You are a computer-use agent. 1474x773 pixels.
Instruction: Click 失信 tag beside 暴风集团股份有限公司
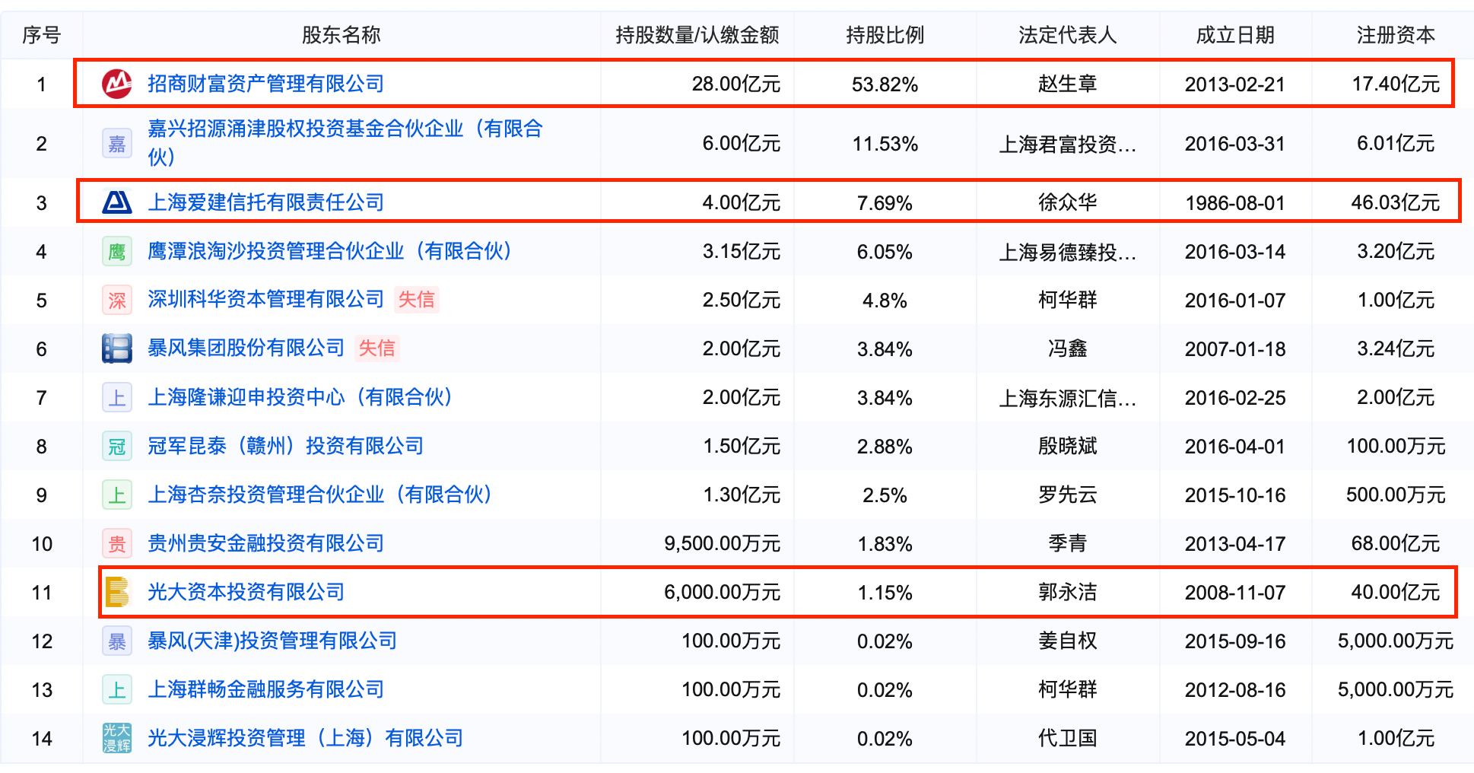[x=377, y=348]
